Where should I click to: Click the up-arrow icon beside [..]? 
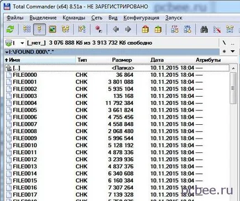pos(9,68)
